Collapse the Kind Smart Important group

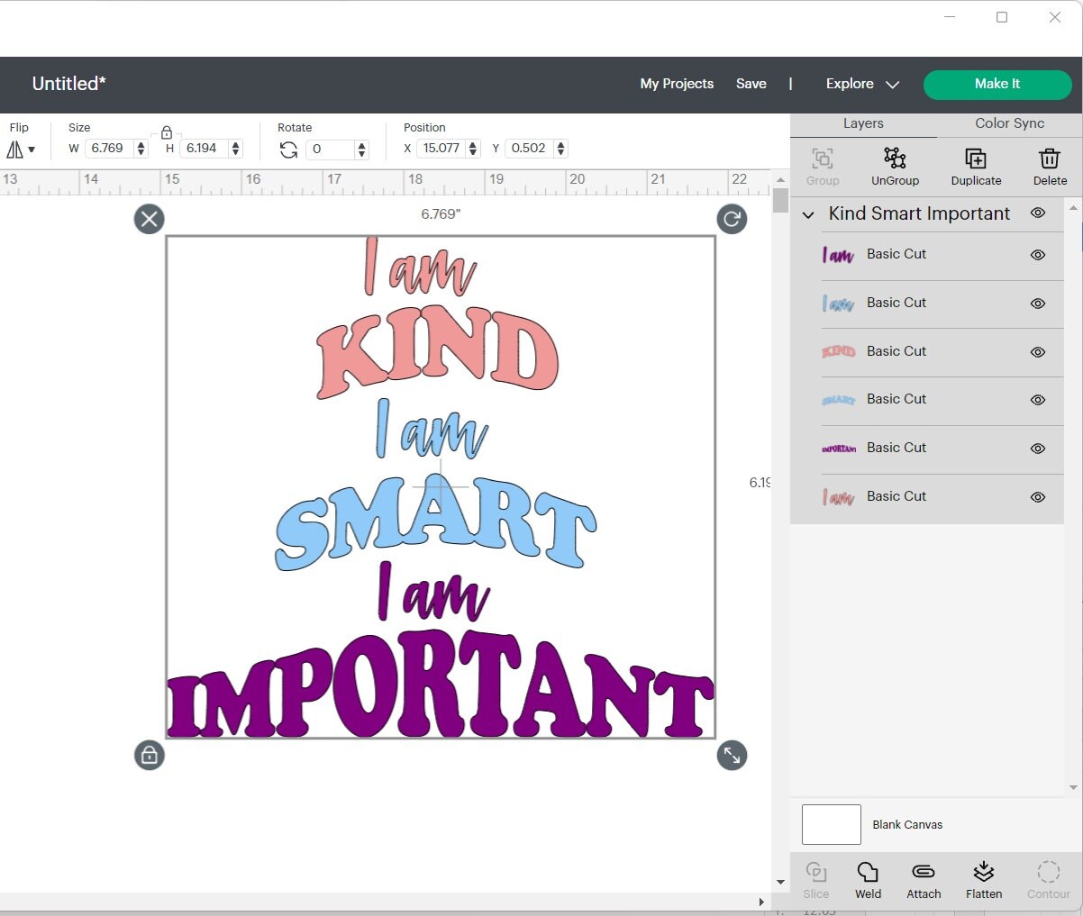click(808, 214)
